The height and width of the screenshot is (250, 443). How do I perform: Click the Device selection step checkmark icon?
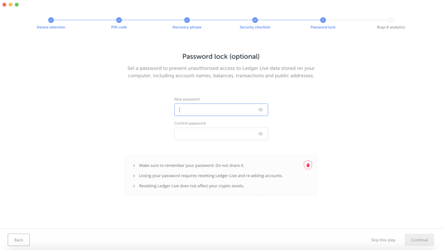[51, 20]
